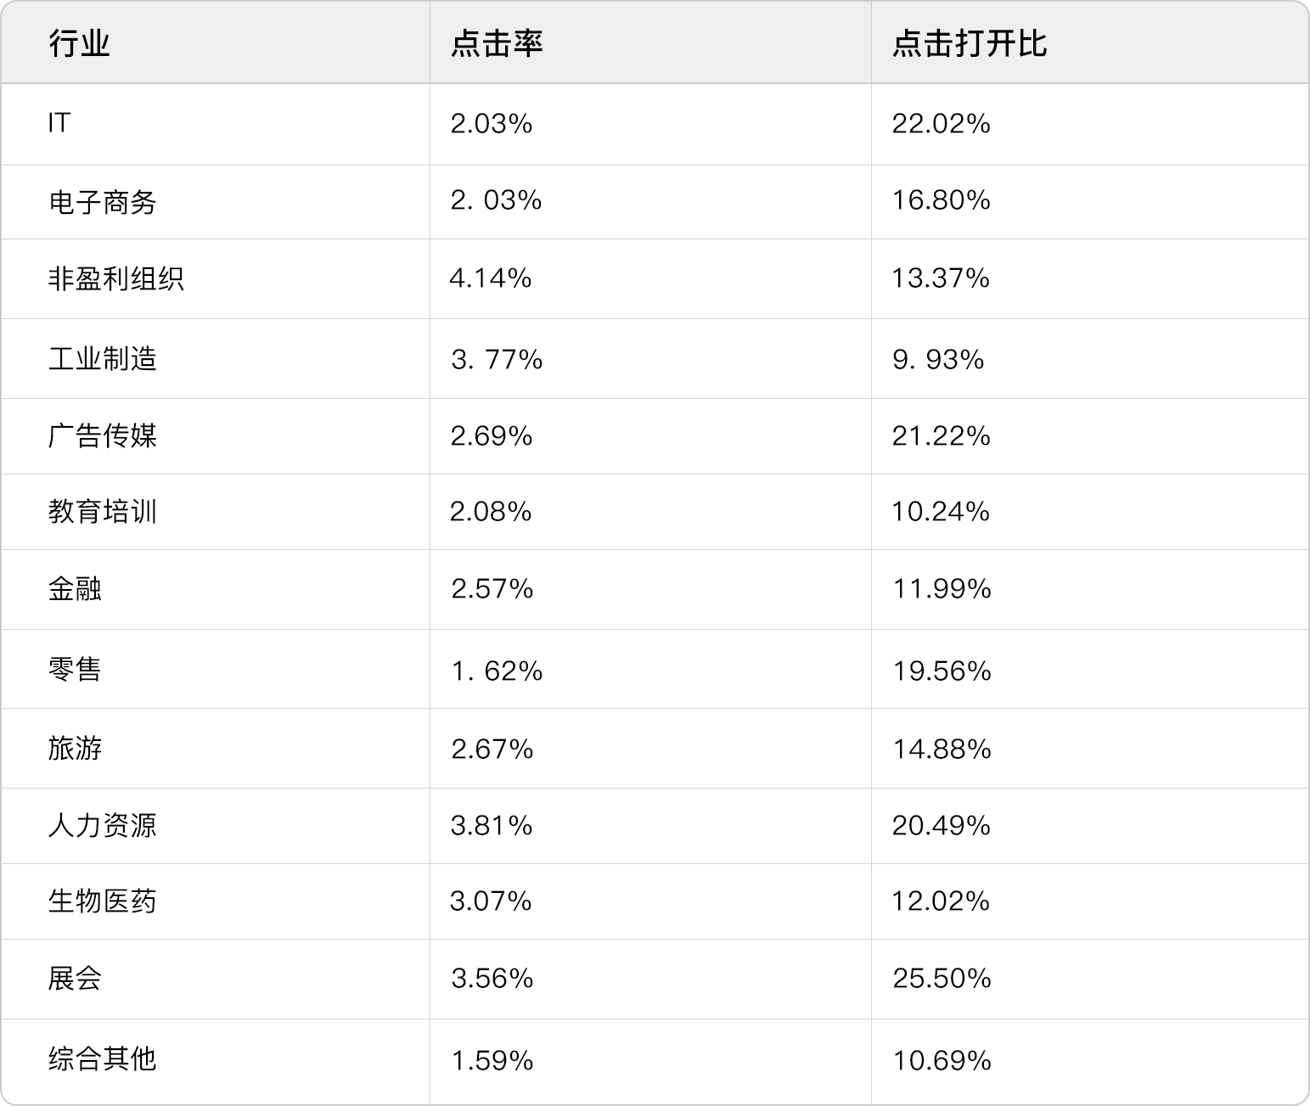
Task: Select the 人力资源 row label
Action: tap(102, 825)
